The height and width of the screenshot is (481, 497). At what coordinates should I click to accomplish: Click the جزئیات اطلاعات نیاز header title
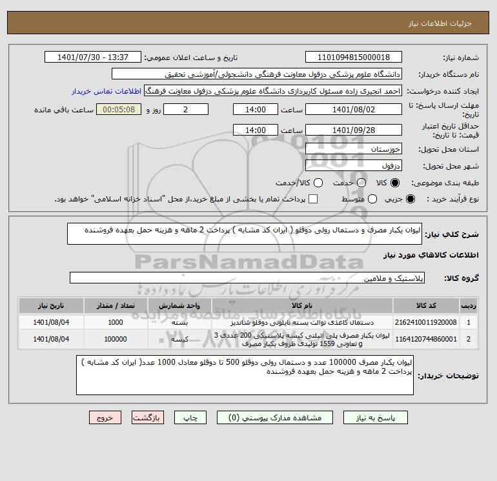440,23
